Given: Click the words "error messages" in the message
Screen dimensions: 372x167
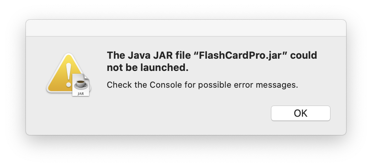Looking at the screenshot, I should tap(266, 85).
